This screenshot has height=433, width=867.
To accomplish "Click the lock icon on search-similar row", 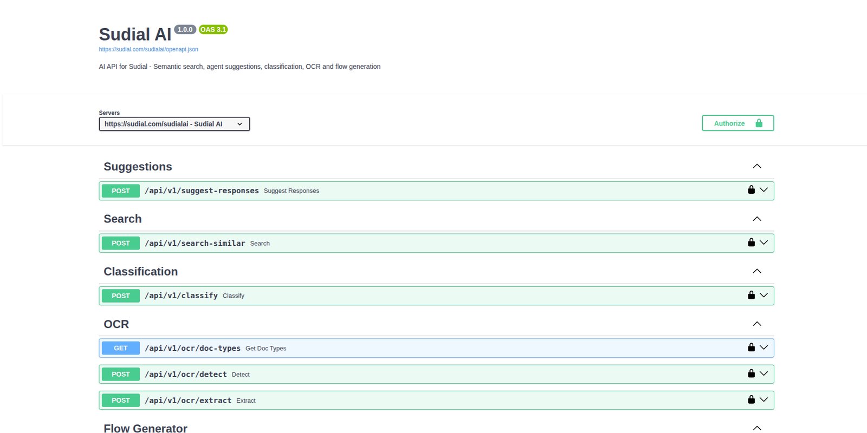I will pyautogui.click(x=751, y=242).
